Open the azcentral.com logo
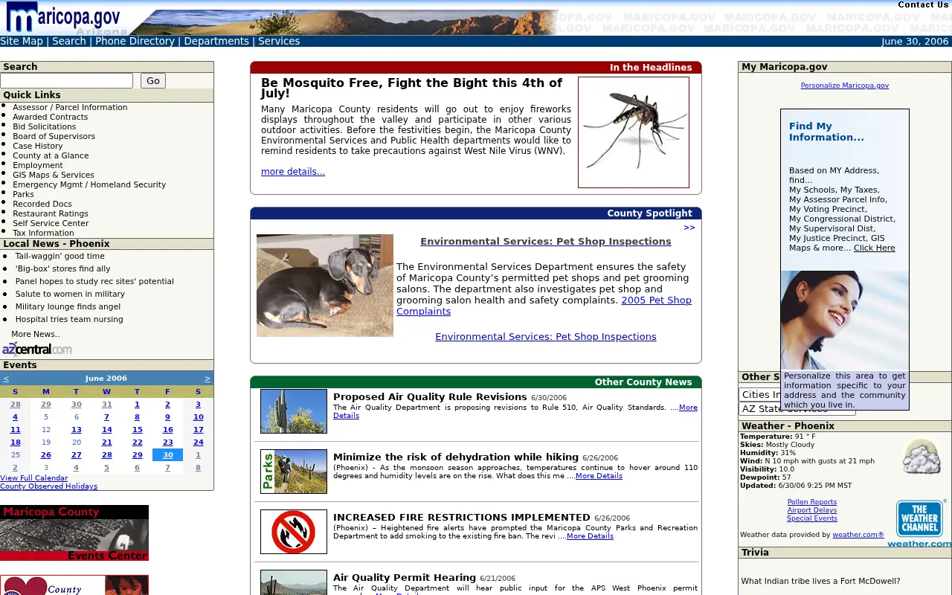Image resolution: width=952 pixels, height=595 pixels. pyautogui.click(x=37, y=349)
